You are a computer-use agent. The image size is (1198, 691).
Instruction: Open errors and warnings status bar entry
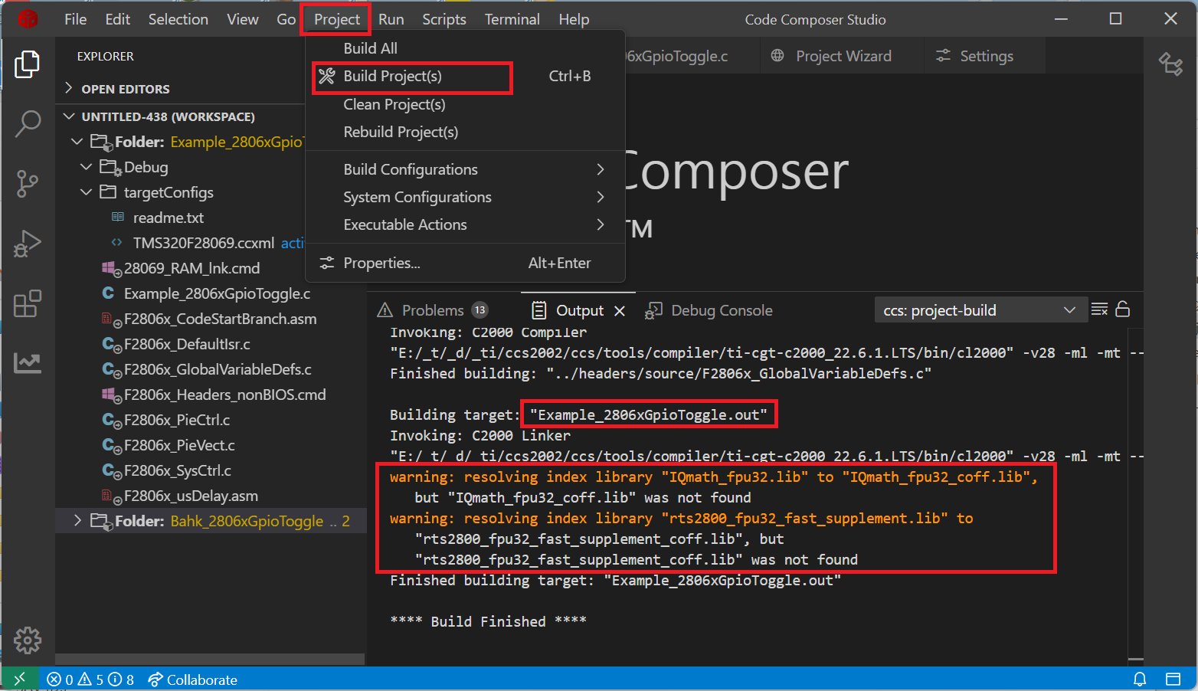(90, 680)
